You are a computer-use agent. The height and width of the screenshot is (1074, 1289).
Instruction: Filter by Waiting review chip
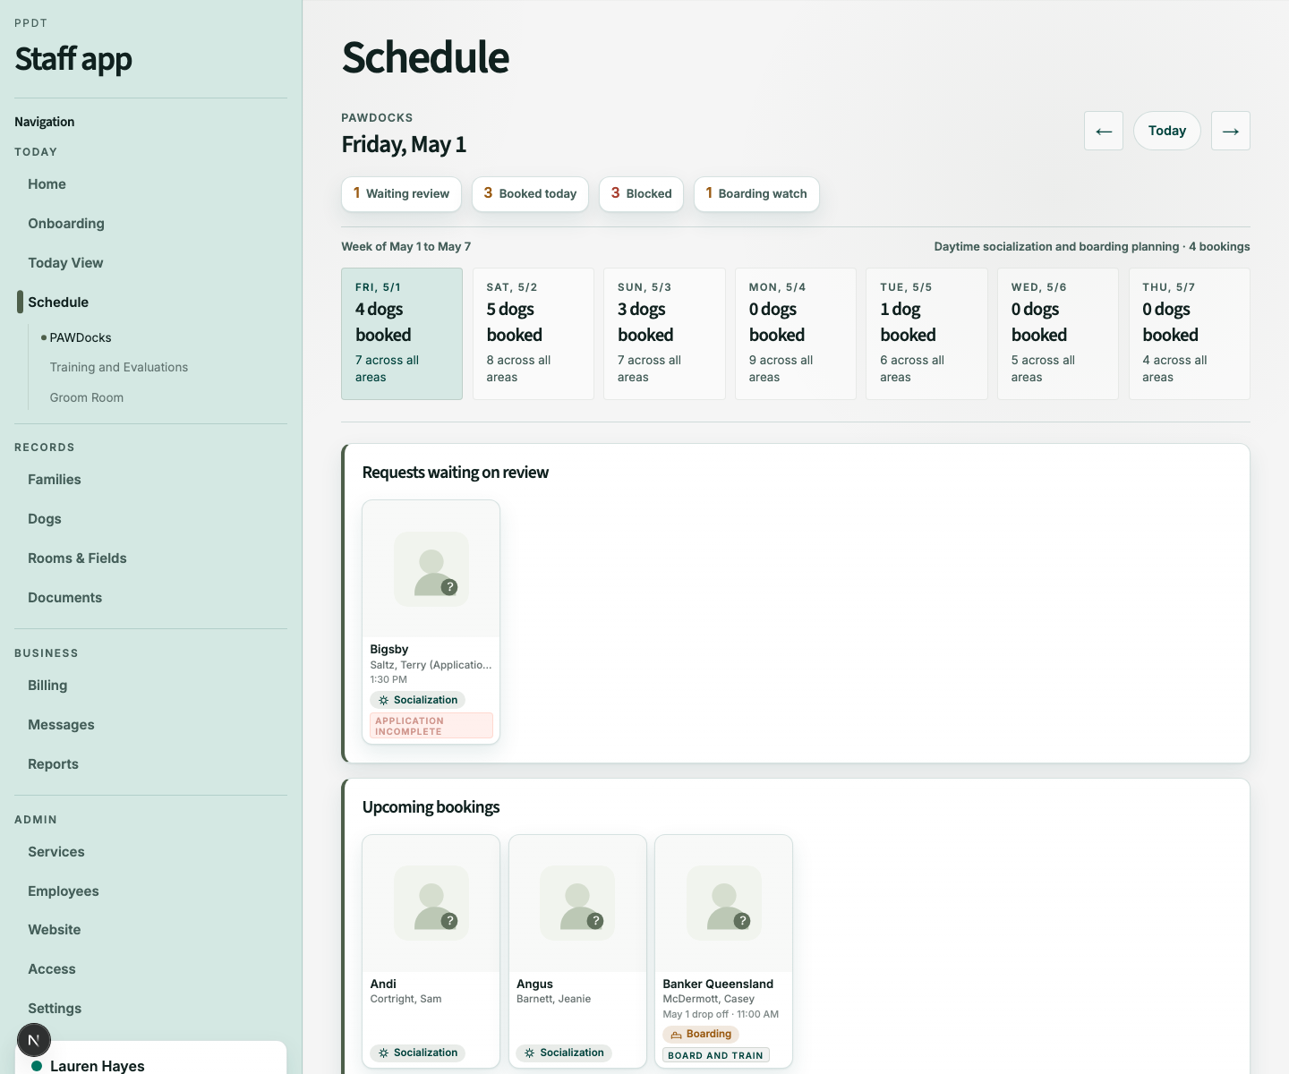[401, 194]
